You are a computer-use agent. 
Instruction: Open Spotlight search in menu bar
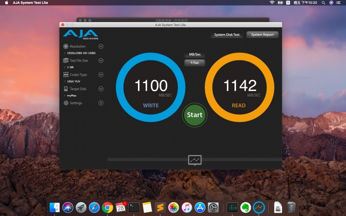323,3
